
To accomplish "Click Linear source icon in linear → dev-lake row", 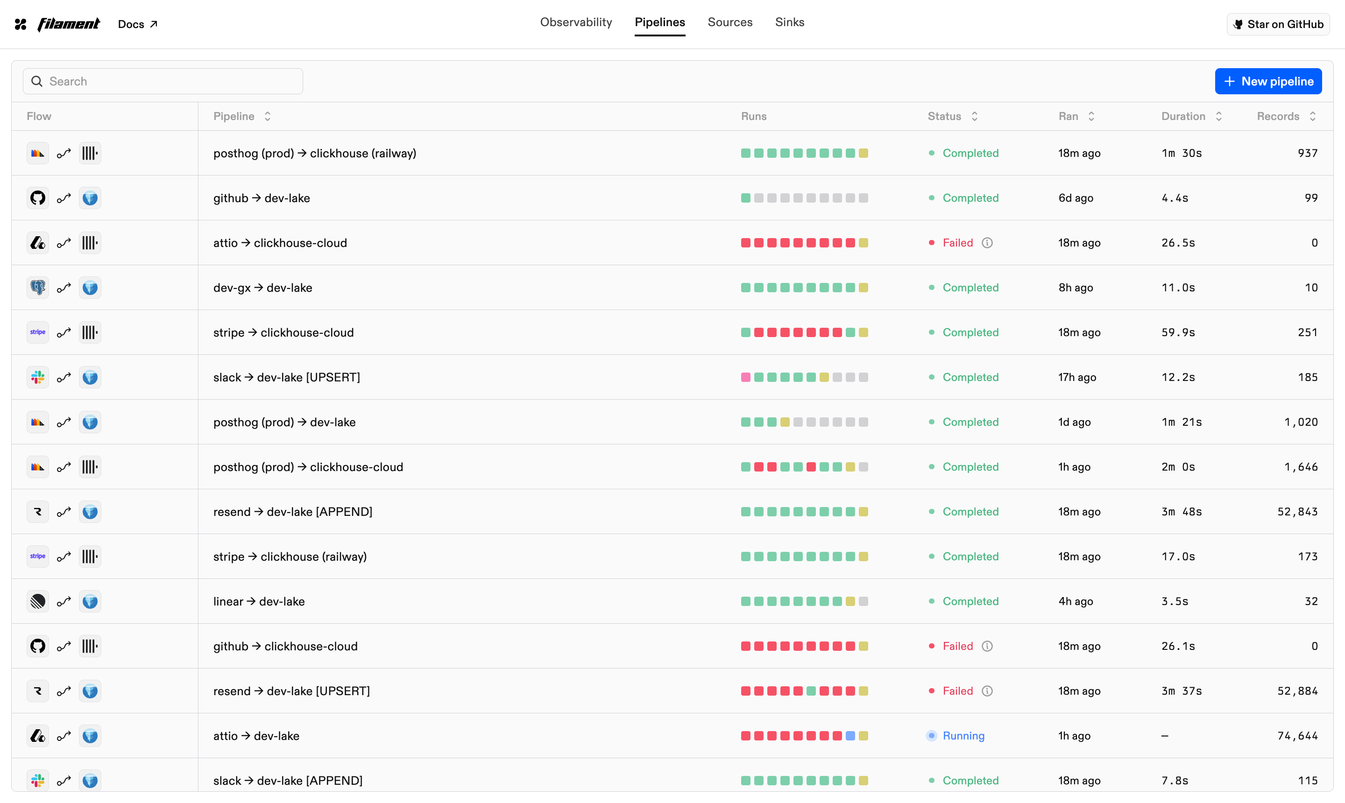I will click(38, 601).
